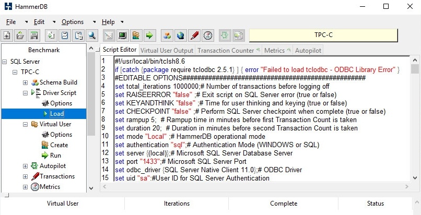This screenshot has height=215, width=421.
Task: Collapse the Virtual User node
Action: (25, 124)
